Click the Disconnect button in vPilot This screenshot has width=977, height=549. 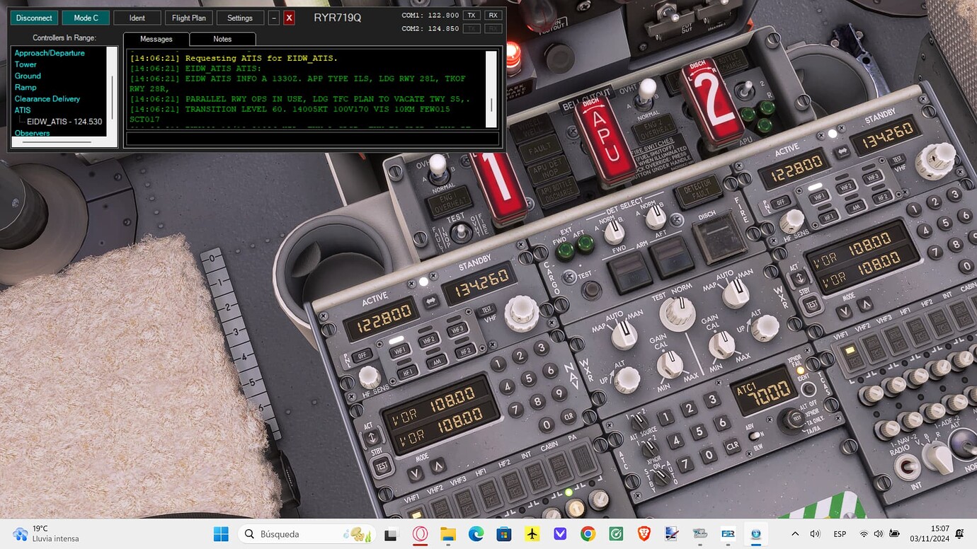point(33,17)
